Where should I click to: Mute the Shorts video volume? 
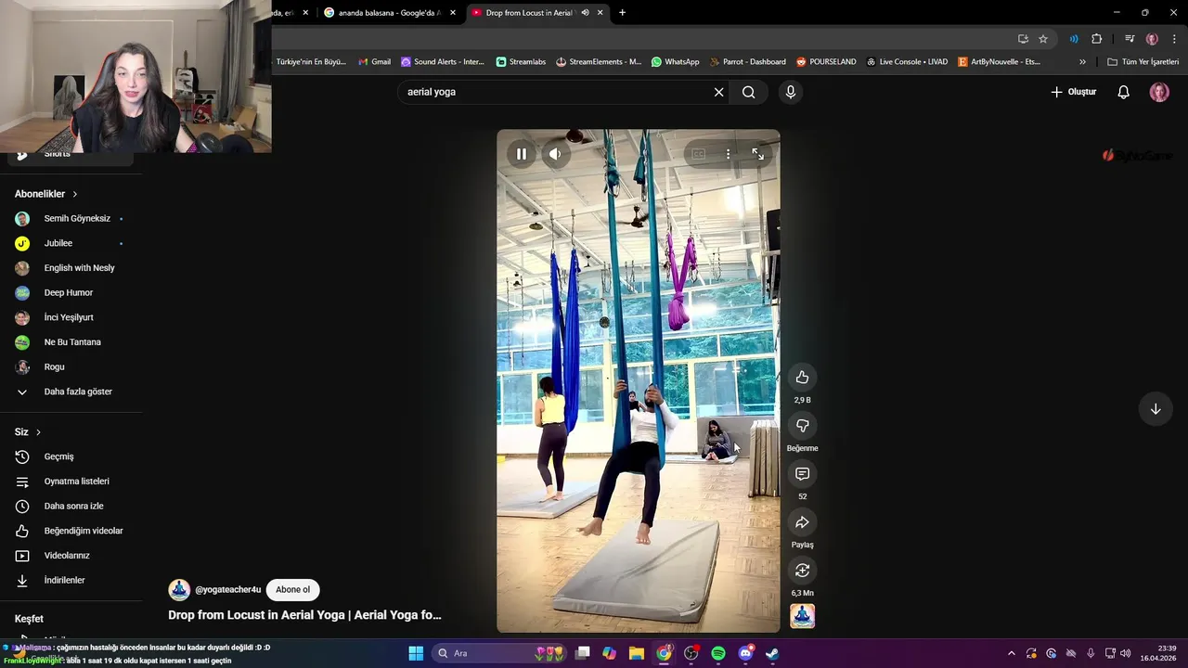[x=555, y=154]
